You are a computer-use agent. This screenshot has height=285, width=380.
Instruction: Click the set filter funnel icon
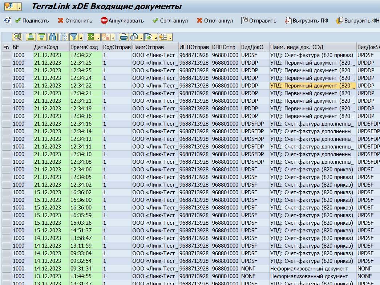click(74, 37)
